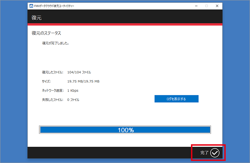This screenshot has height=163, width=250.
Task: Click the 復元したファイル label
Action: click(52, 72)
